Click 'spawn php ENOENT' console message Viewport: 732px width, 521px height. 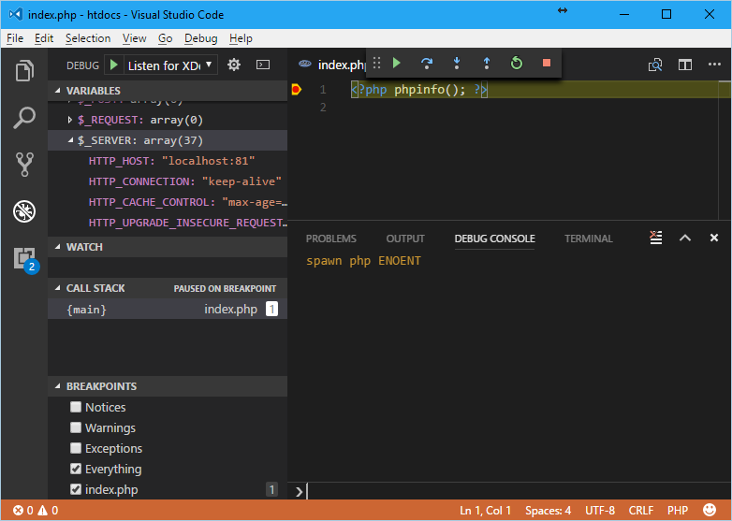tap(363, 260)
